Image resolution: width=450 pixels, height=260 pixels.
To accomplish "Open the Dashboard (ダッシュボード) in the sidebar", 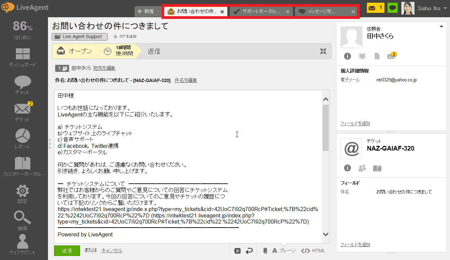I will point(23,57).
